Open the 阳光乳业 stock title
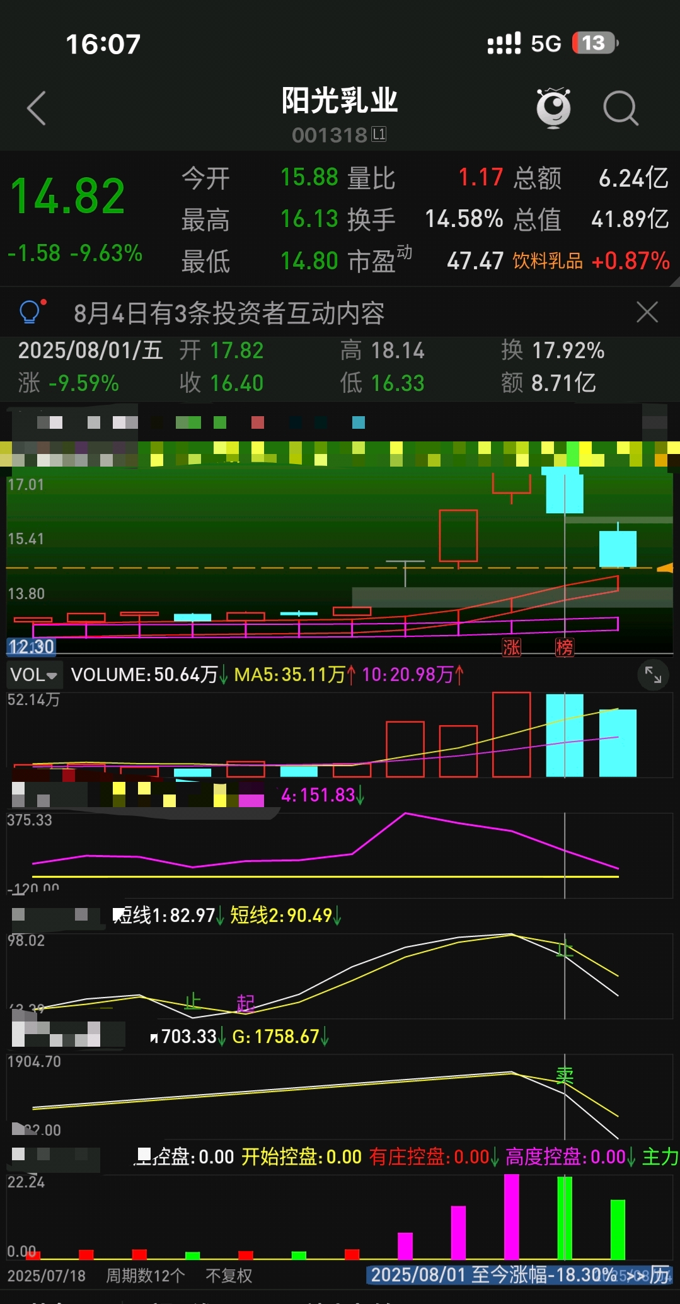 (340, 101)
